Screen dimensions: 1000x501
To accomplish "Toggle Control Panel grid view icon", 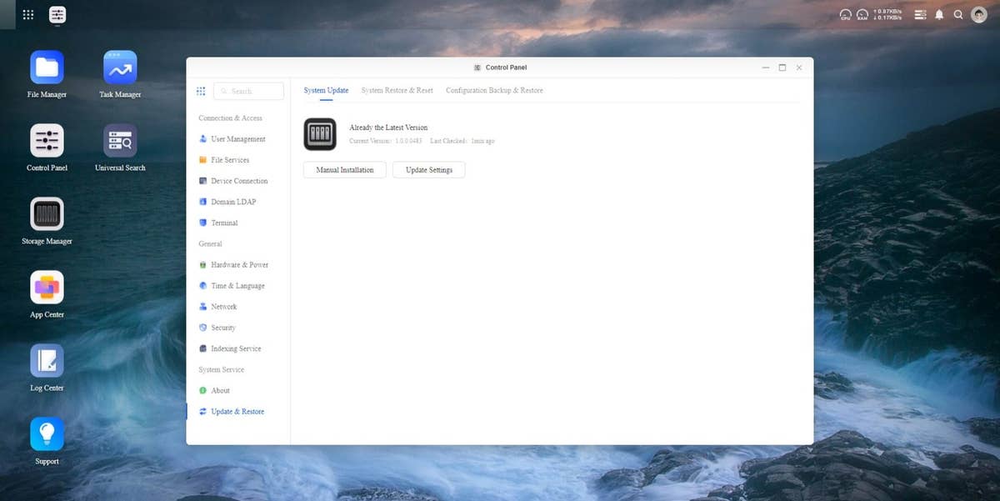I will 201,91.
